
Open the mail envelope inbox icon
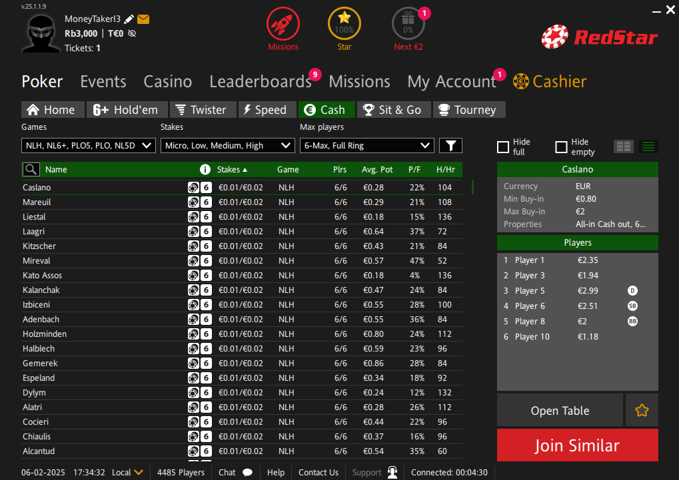point(143,19)
